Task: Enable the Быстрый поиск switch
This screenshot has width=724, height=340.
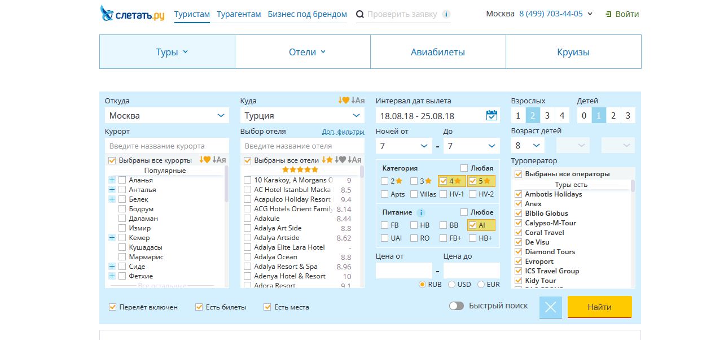Action: pyautogui.click(x=457, y=306)
